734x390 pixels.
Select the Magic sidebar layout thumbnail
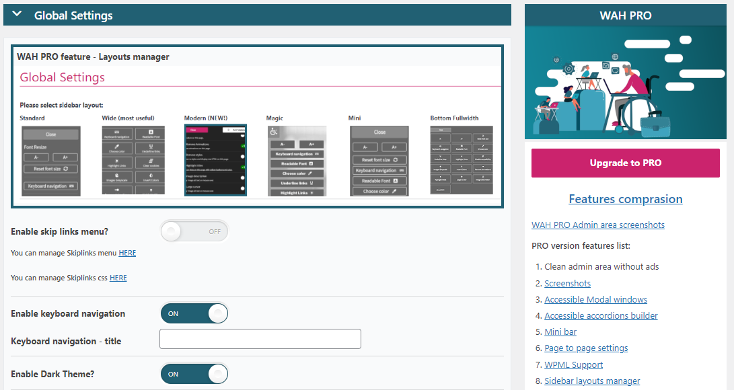tap(297, 161)
